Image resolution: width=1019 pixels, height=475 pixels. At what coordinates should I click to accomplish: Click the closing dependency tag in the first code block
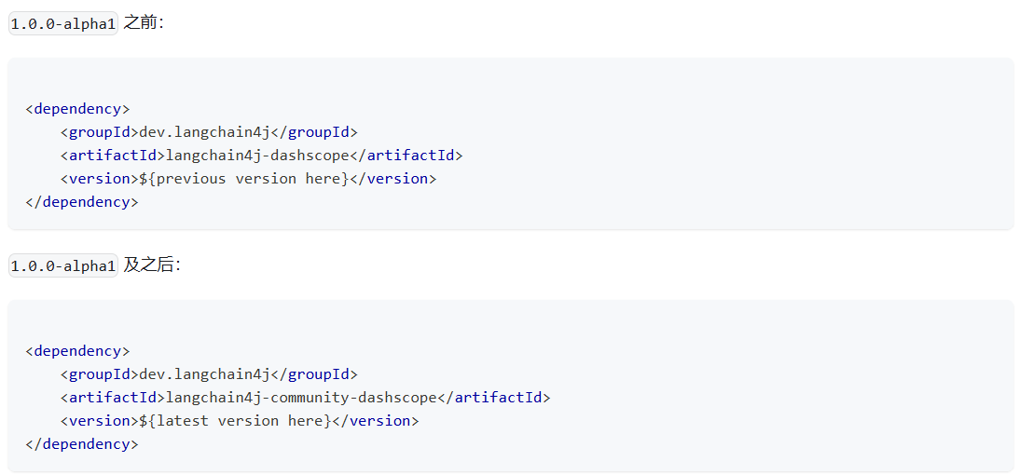click(81, 202)
